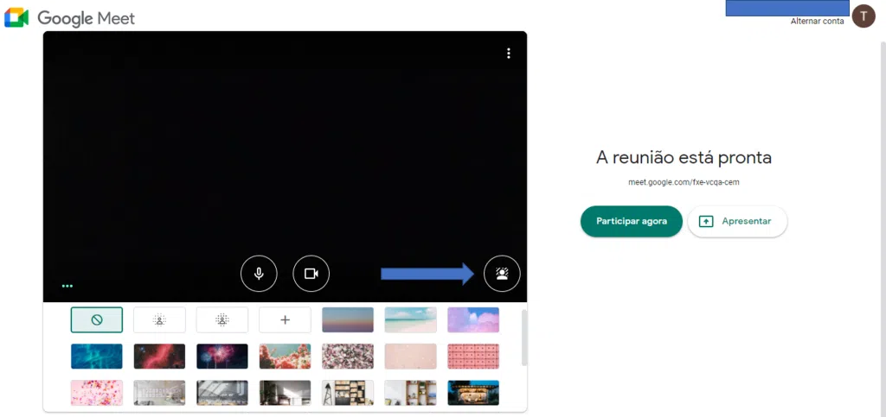Click the Google Meet logo icon
Screen dimensions: 886x417
pyautogui.click(x=16, y=18)
